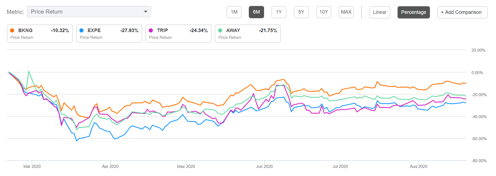Enable the Percentage chart scale
The image size is (496, 176).
click(x=413, y=12)
